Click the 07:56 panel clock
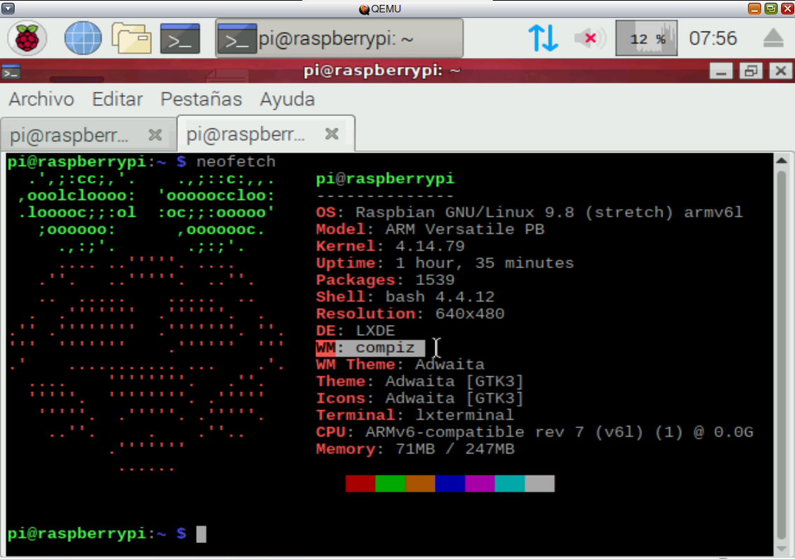The width and height of the screenshot is (795, 559). [x=713, y=38]
